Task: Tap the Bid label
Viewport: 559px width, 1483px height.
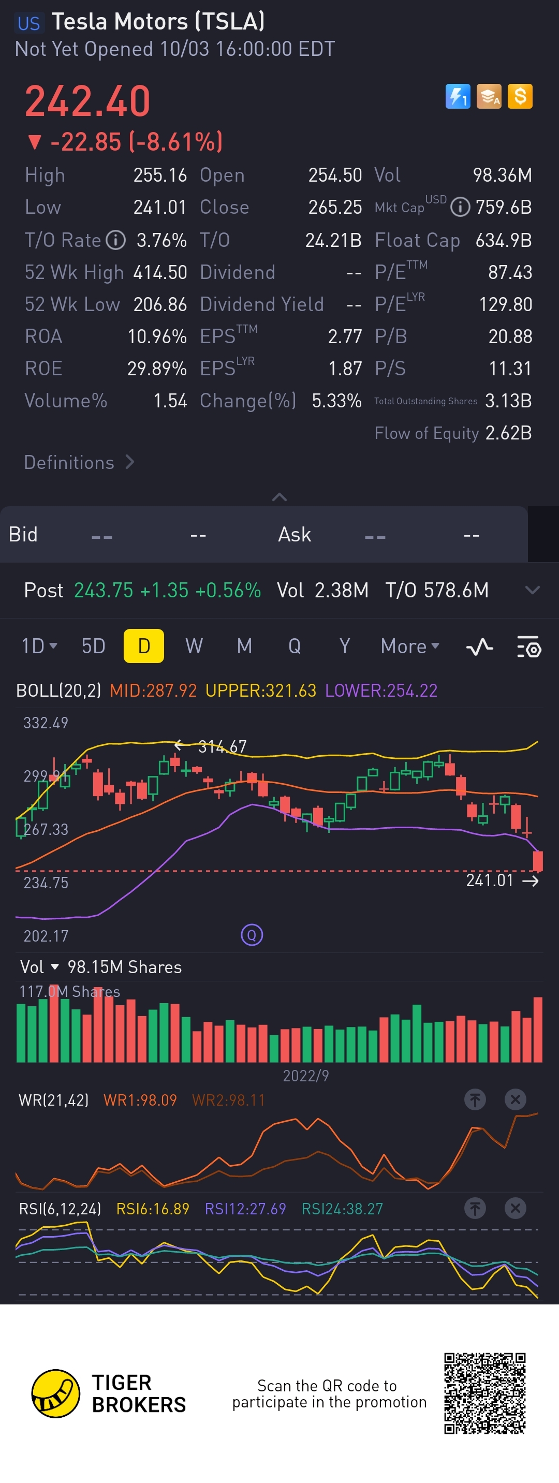Action: click(23, 534)
